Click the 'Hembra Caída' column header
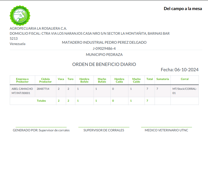Image resolution: width=208 pixels, height=170 pixels. tap(119, 80)
